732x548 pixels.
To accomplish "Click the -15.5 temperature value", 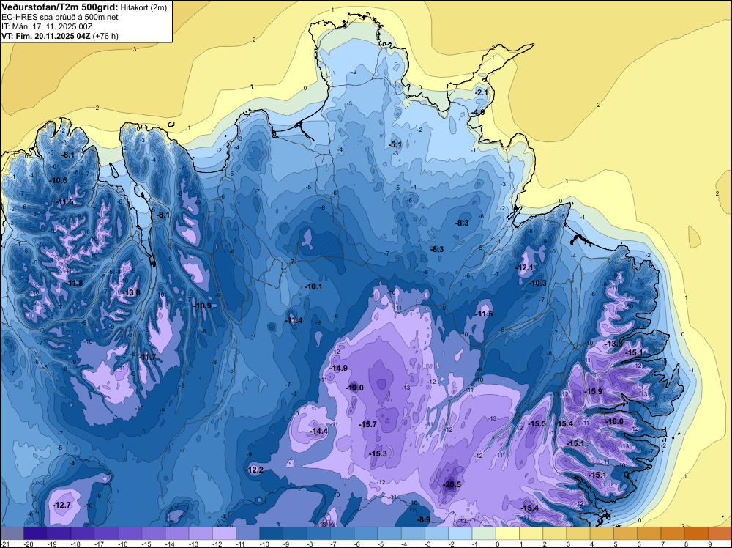I will (x=537, y=423).
